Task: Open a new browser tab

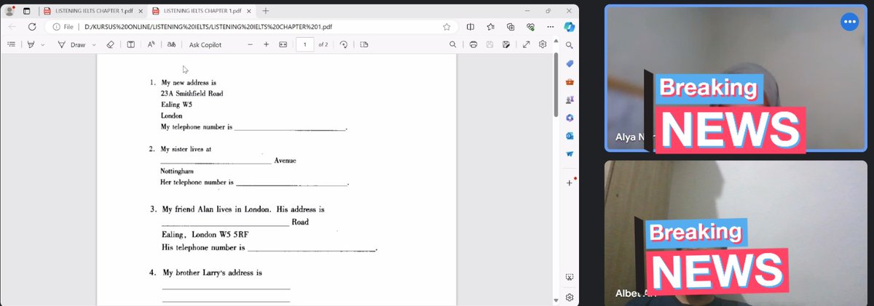Action: point(266,11)
